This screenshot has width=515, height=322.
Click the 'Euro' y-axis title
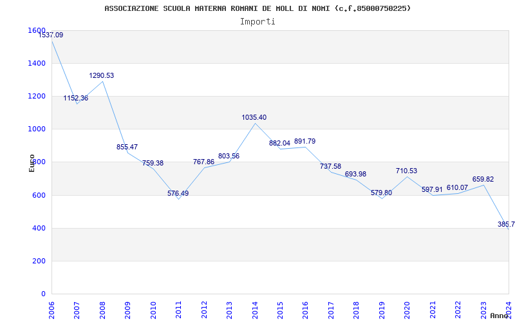[x=32, y=163]
